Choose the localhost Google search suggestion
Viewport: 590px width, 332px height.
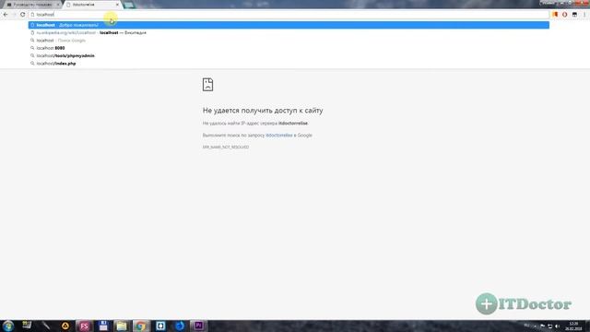(x=289, y=41)
